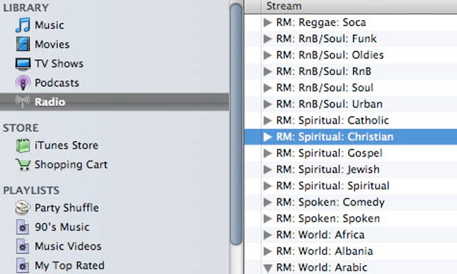This screenshot has height=274, width=457.
Task: Select the row text RM: World: Arabic
Action: [x=321, y=267]
